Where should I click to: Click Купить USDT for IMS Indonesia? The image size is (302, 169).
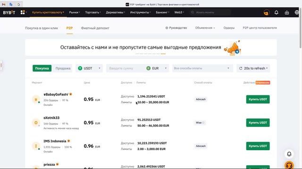pos(258,146)
